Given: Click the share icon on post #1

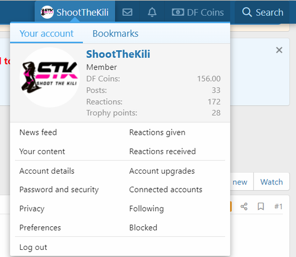Looking at the screenshot, I should pos(244,206).
